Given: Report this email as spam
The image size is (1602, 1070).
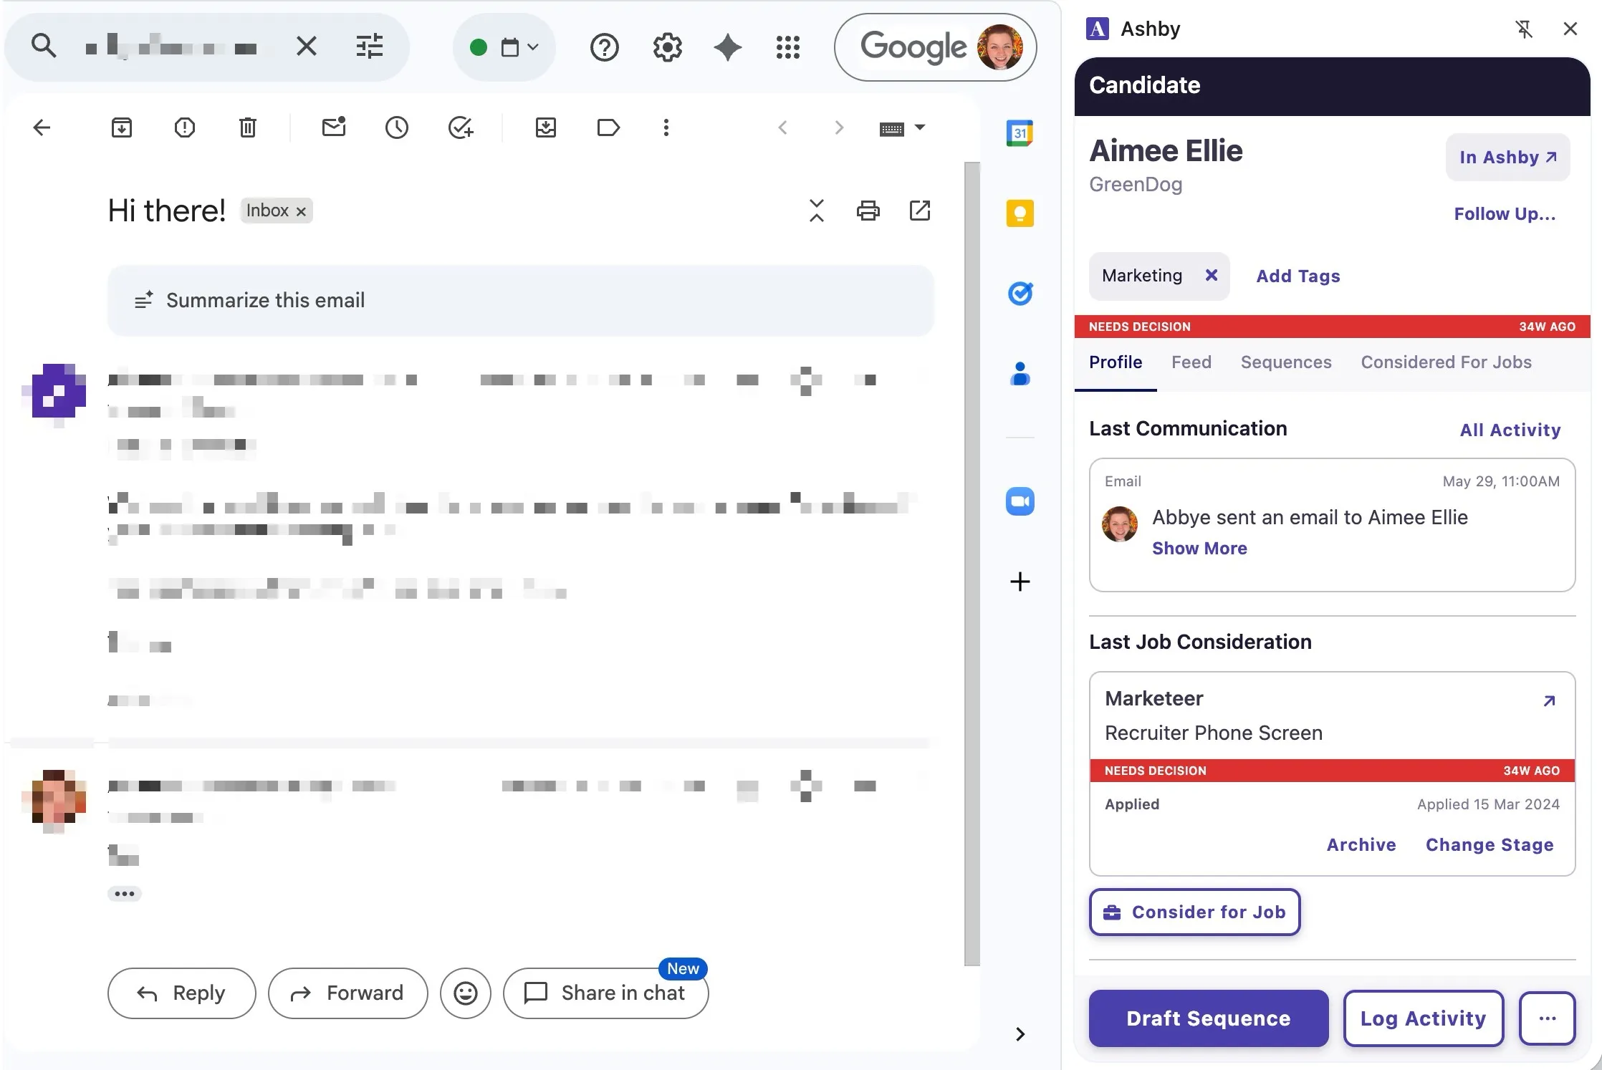Looking at the screenshot, I should click(185, 127).
